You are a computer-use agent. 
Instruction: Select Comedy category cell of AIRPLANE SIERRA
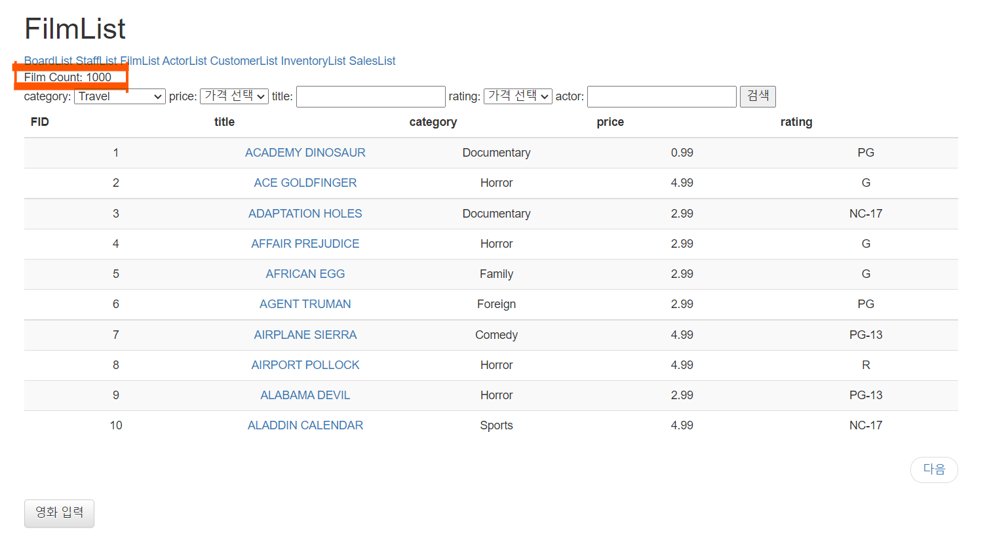tap(496, 335)
